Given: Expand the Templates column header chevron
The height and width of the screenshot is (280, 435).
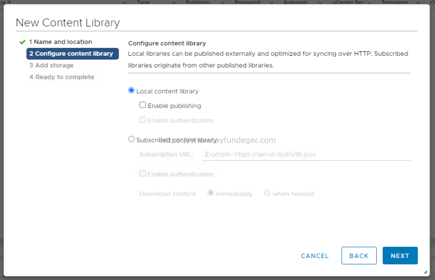Looking at the screenshot, I should [x=418, y=3].
